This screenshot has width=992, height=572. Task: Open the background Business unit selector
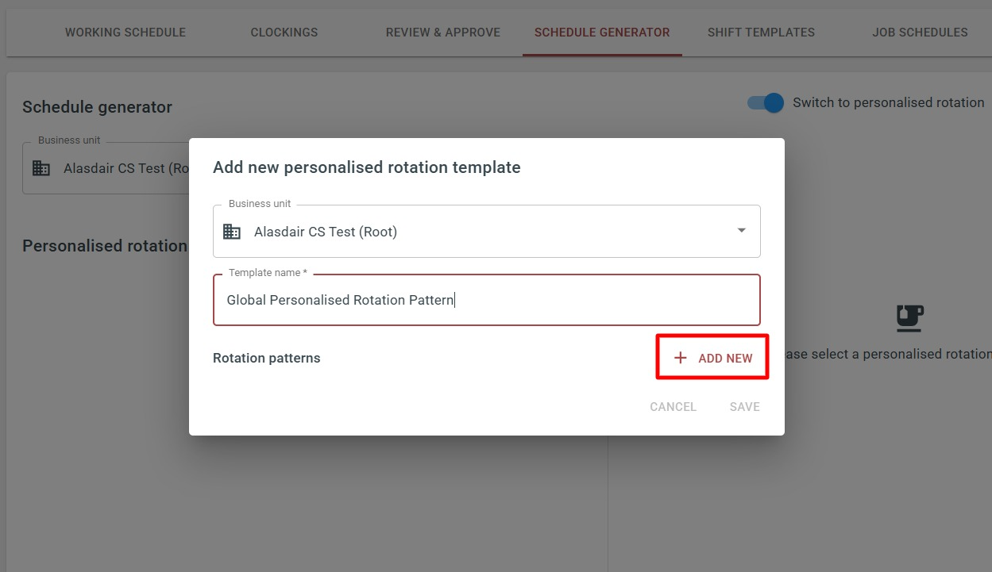tap(106, 168)
